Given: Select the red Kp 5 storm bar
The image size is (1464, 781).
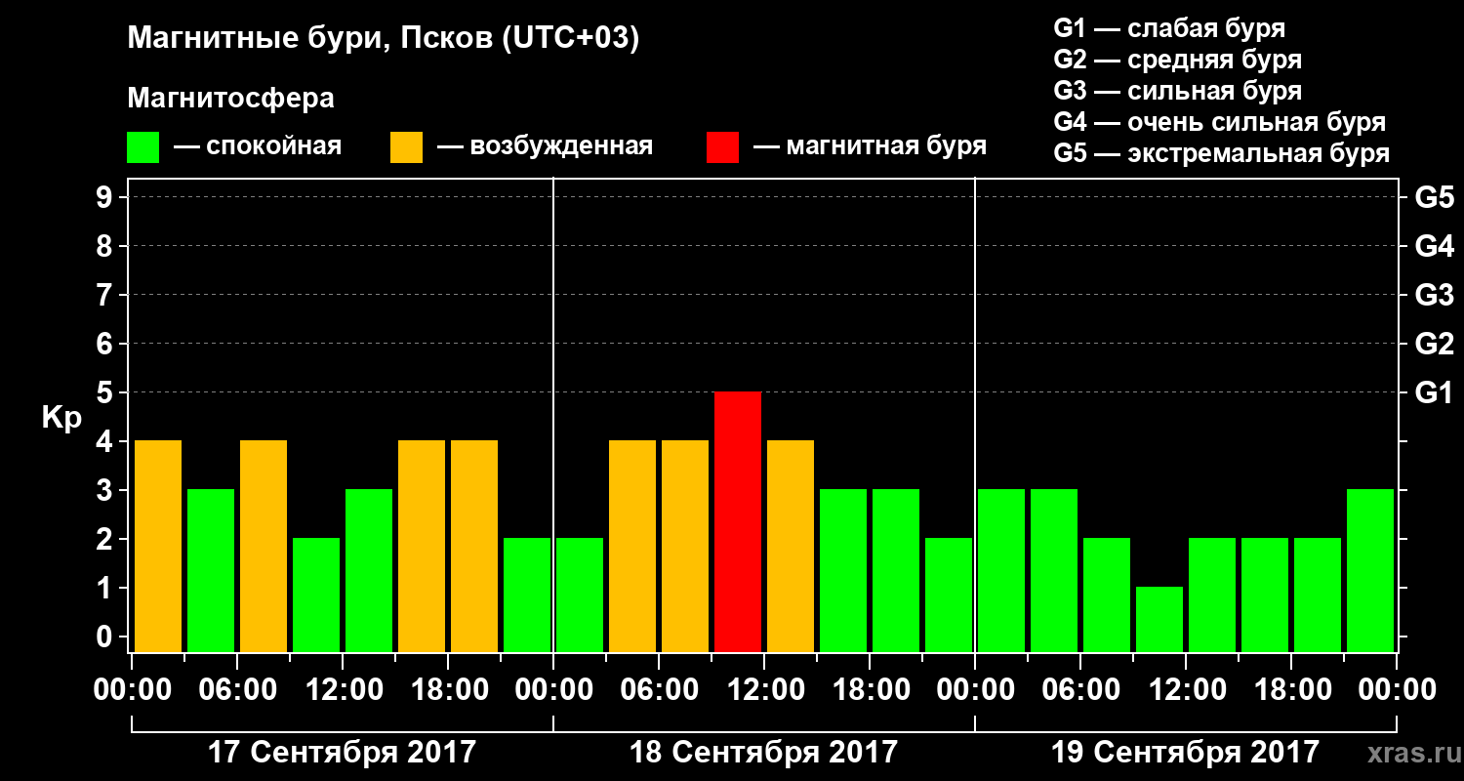Looking at the screenshot, I should coord(738,521).
